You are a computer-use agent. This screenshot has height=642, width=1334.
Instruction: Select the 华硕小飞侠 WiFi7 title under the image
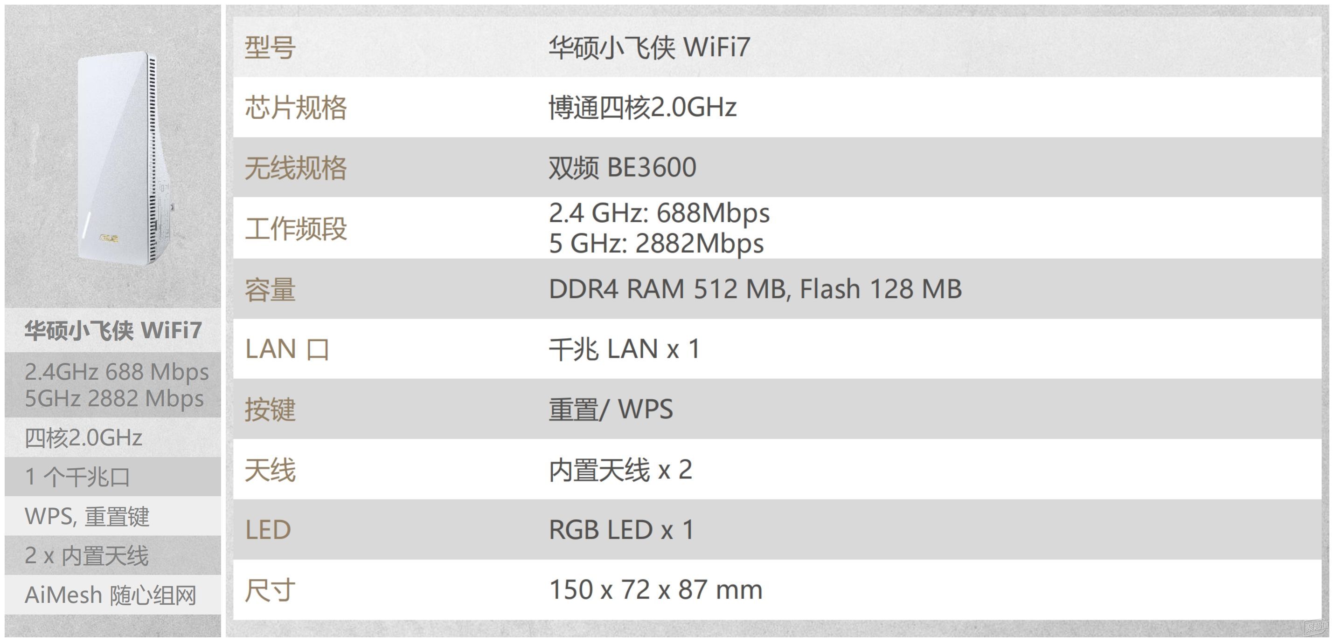[113, 331]
